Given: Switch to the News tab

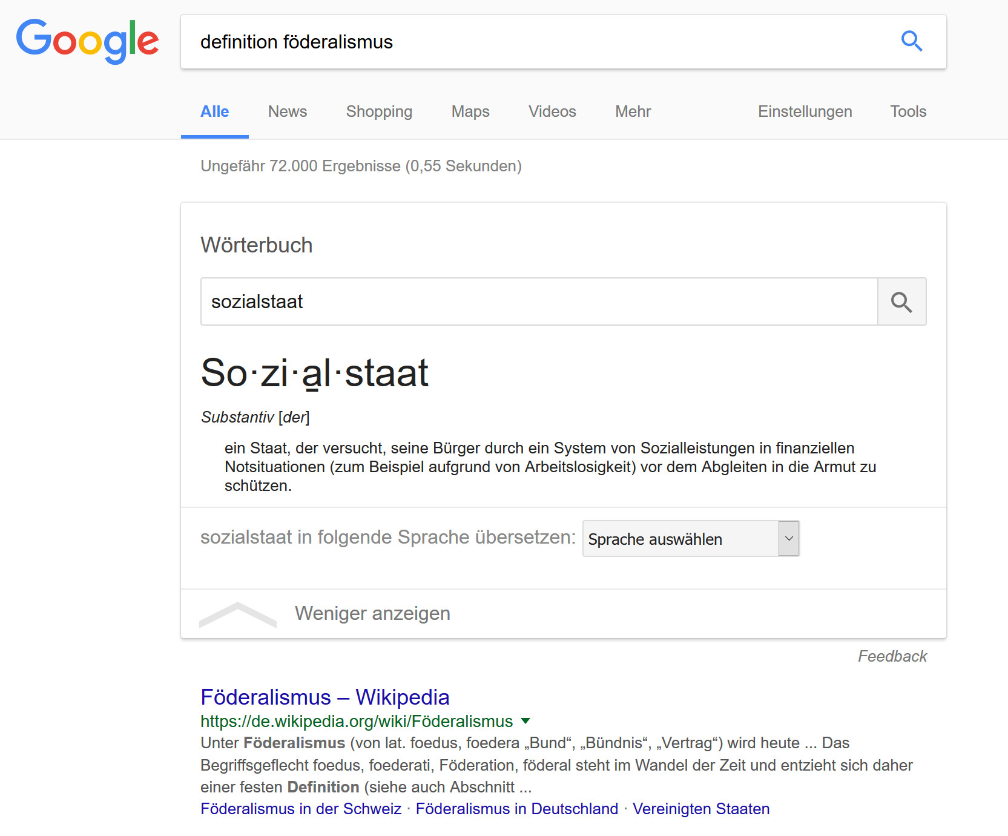Looking at the screenshot, I should tap(287, 111).
